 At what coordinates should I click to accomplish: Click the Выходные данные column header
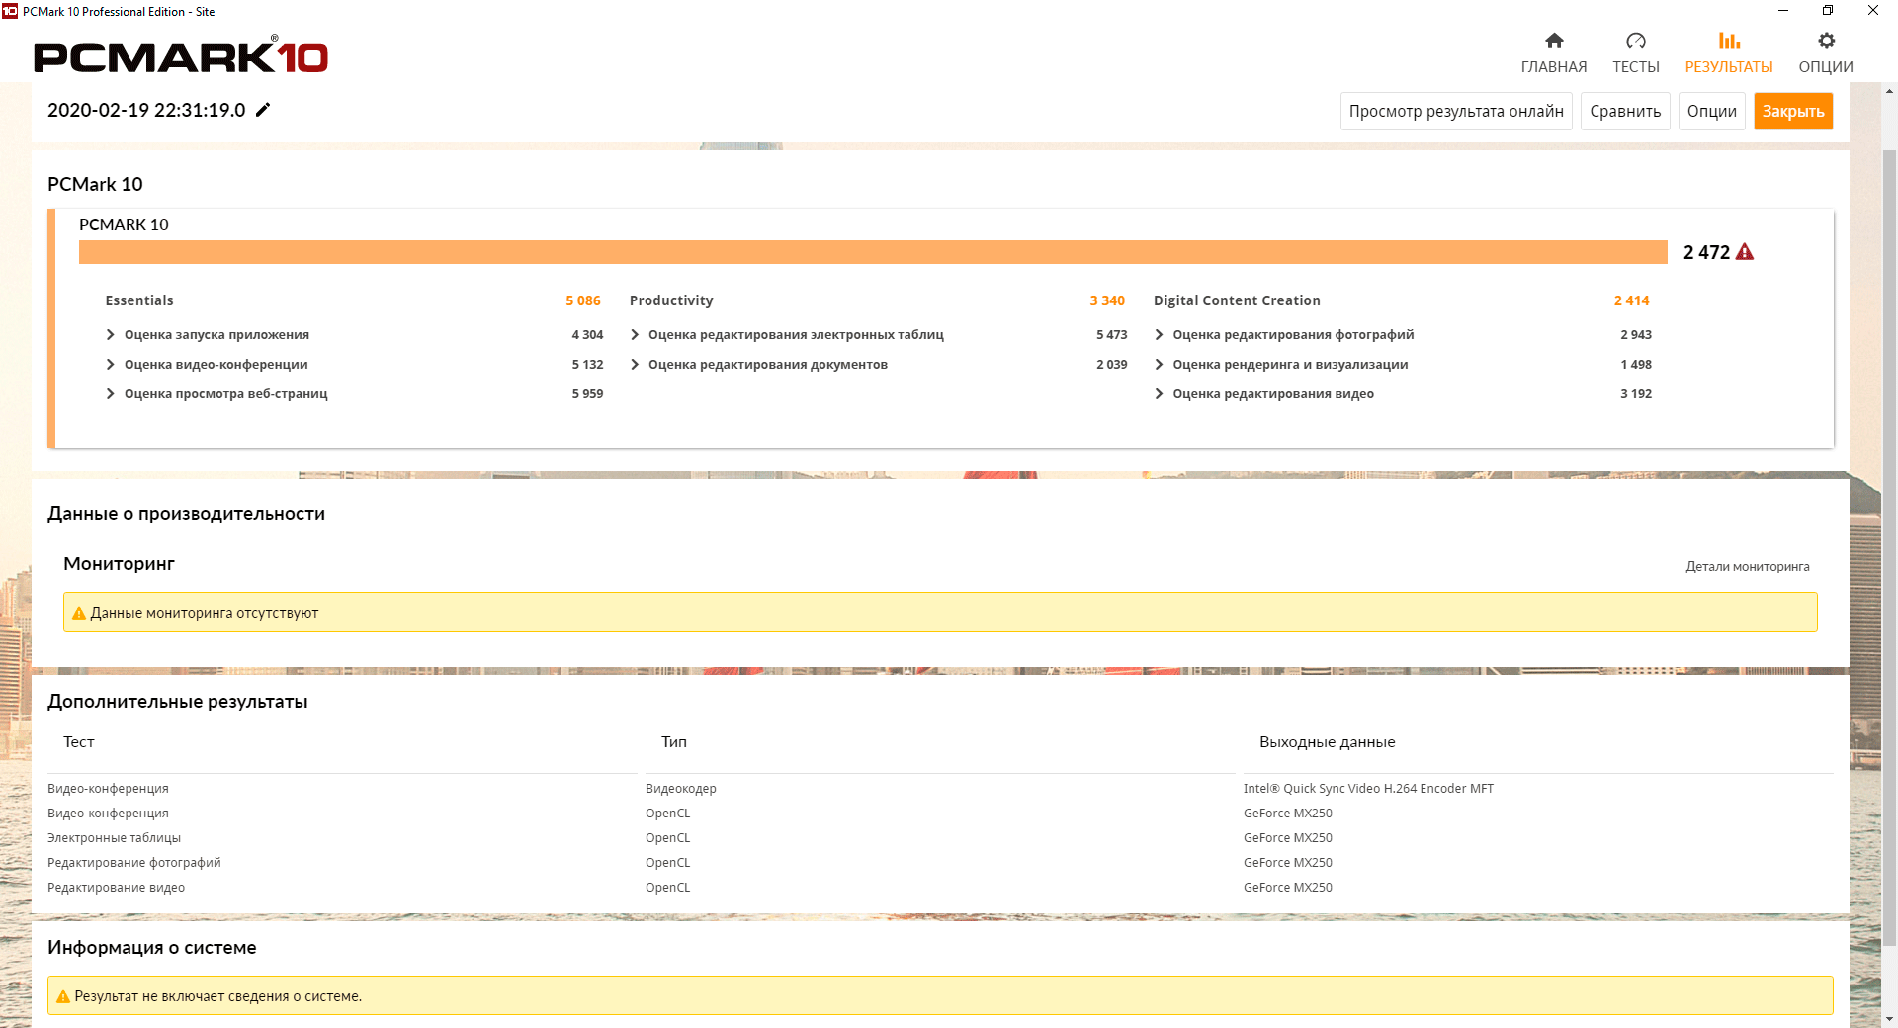click(1327, 742)
